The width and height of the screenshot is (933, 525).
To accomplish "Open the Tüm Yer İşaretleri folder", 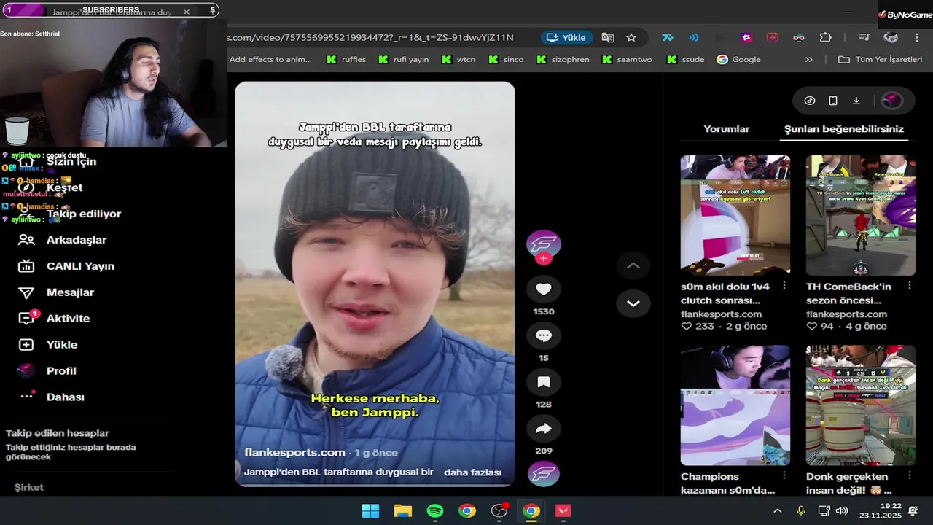I will (x=880, y=60).
